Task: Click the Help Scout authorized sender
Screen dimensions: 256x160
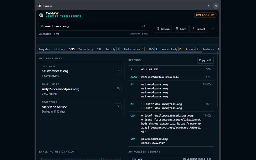Action: (137, 159)
